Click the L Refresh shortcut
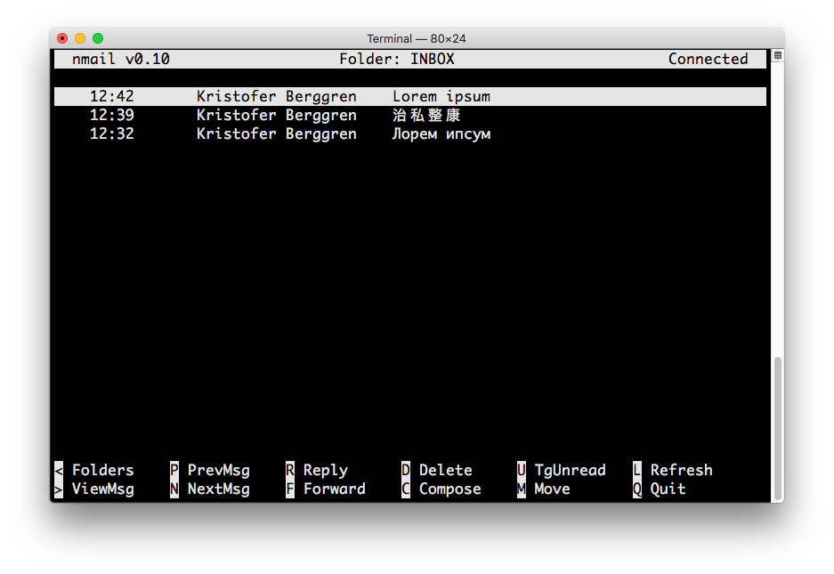 click(672, 470)
